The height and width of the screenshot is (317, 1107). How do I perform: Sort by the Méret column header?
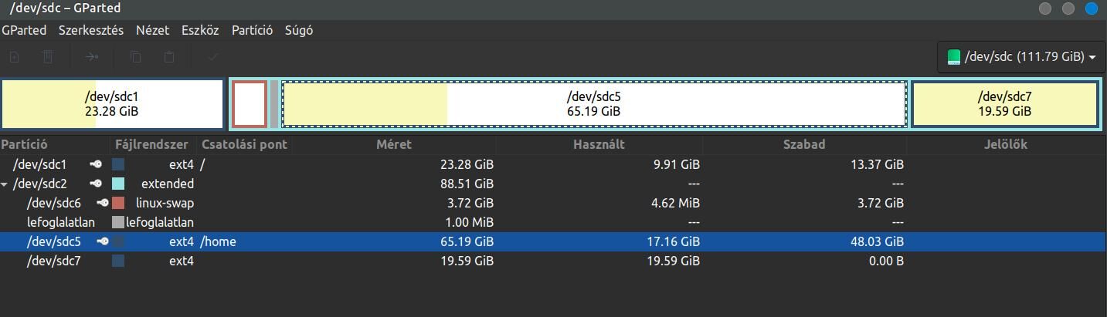coord(394,144)
